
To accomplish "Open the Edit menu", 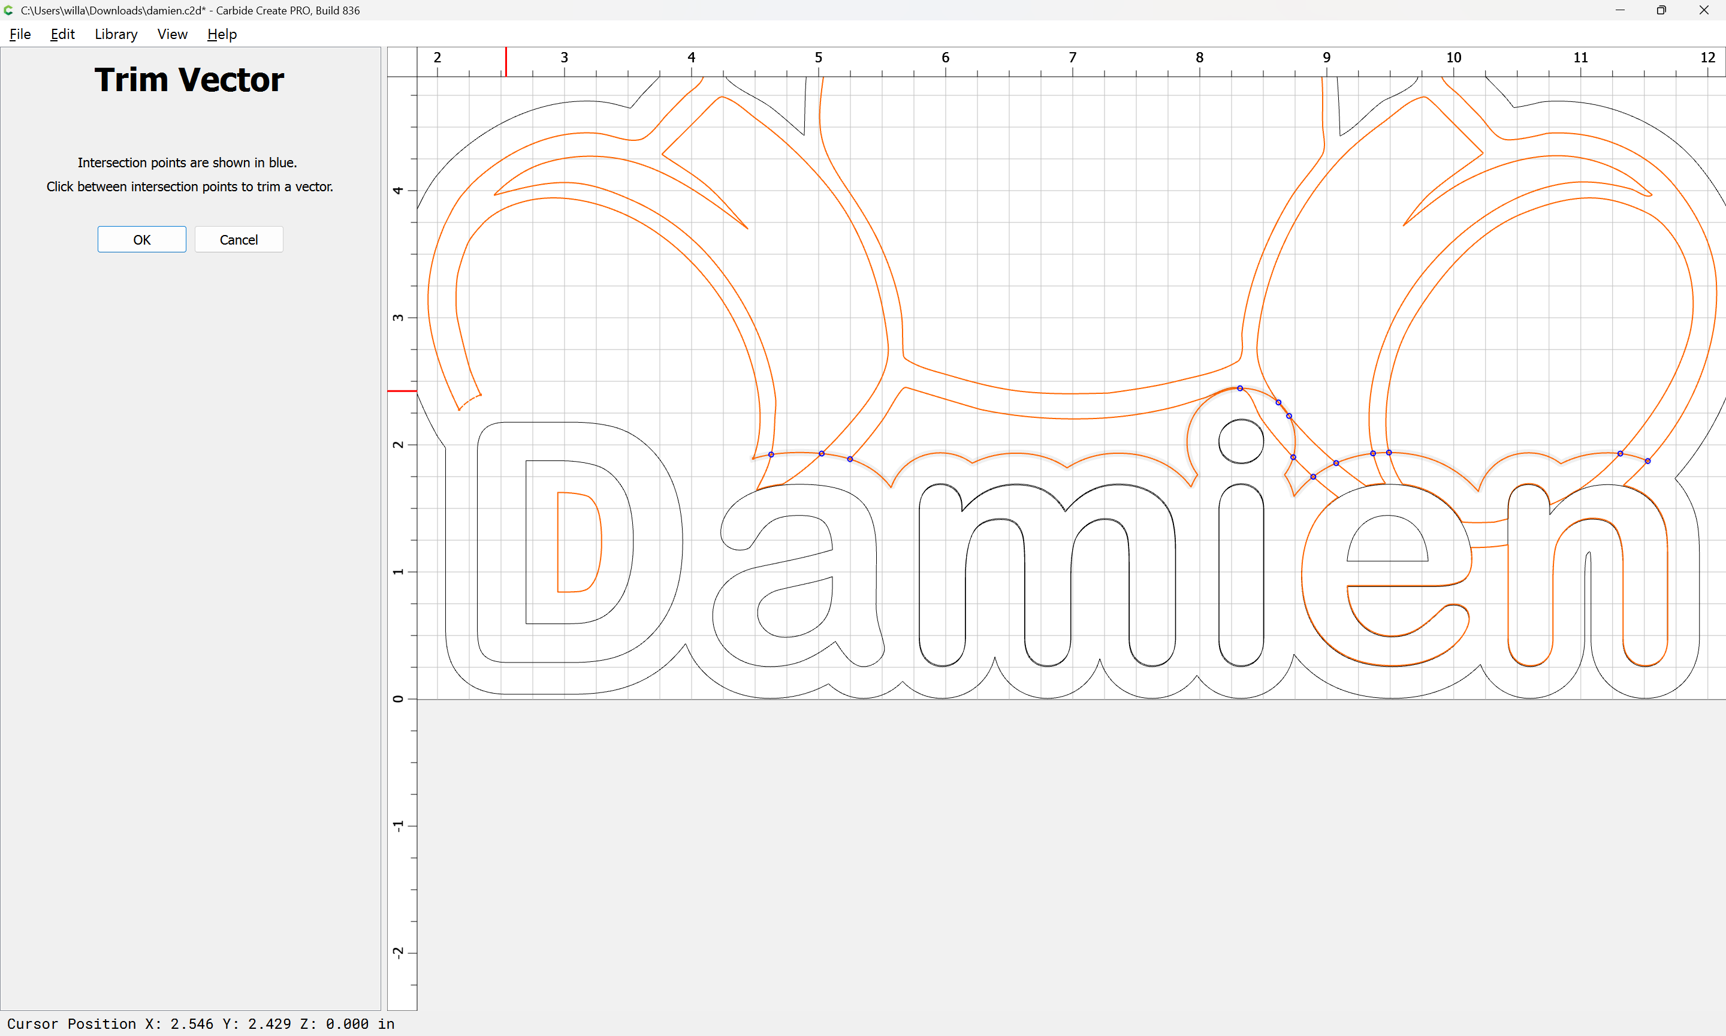I will [62, 34].
